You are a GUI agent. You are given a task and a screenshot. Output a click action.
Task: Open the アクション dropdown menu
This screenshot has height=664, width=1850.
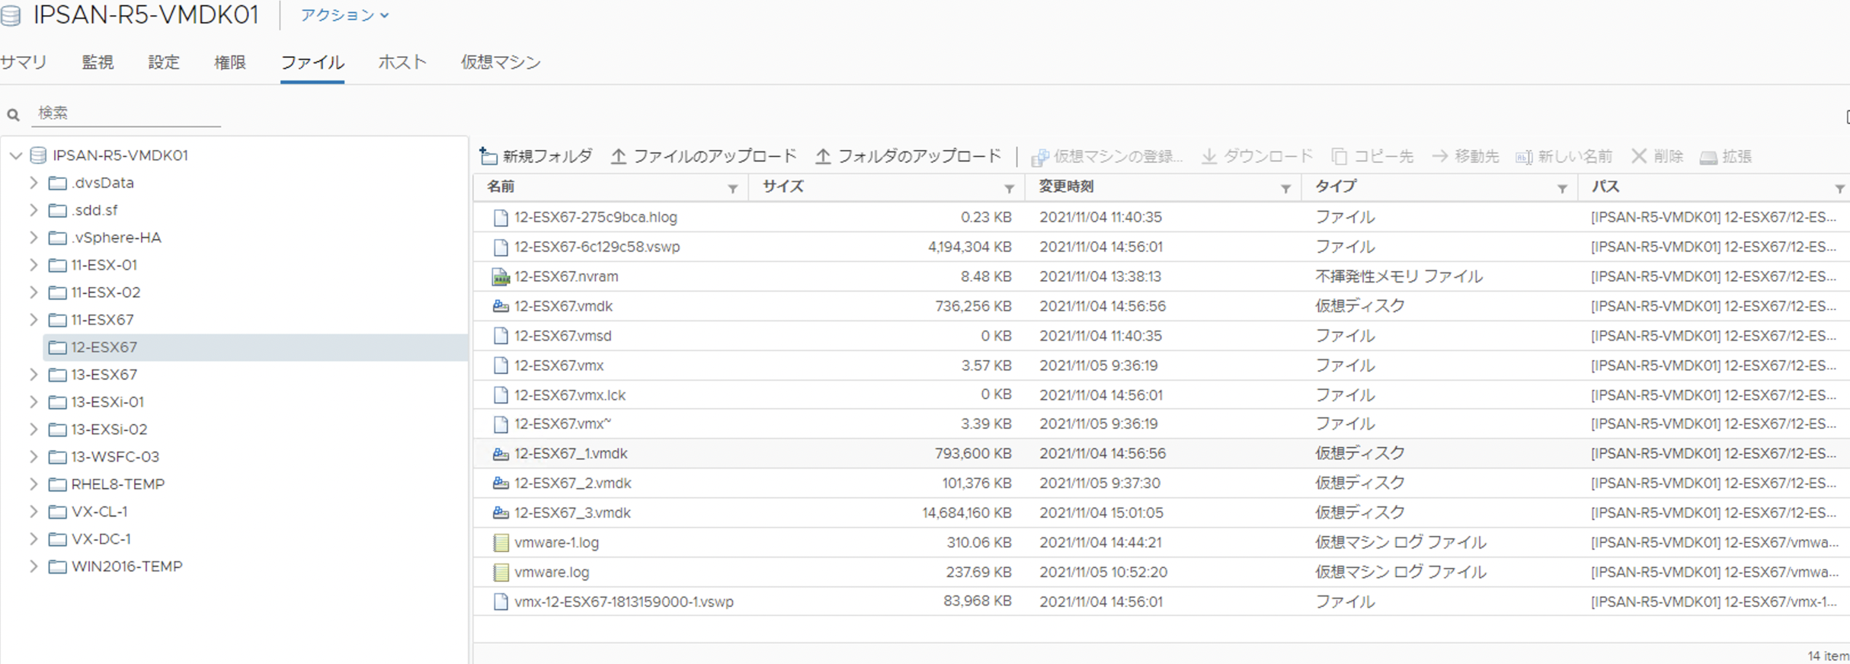tap(344, 15)
